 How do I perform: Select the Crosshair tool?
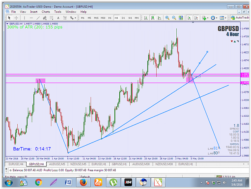tap(16, 18)
